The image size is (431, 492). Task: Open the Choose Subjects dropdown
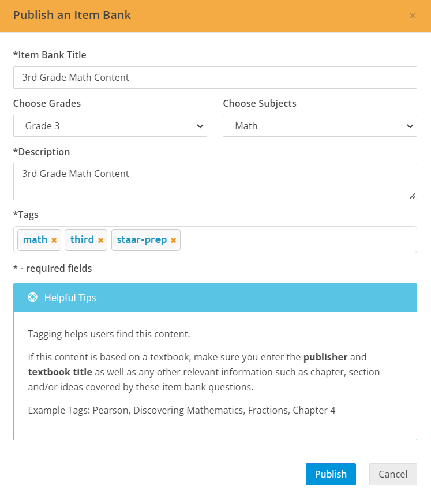320,126
